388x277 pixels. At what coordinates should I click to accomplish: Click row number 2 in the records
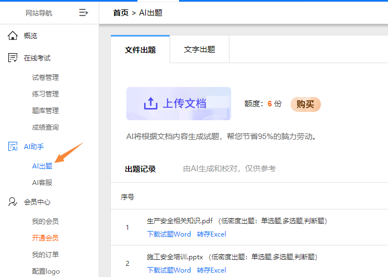coord(127,263)
